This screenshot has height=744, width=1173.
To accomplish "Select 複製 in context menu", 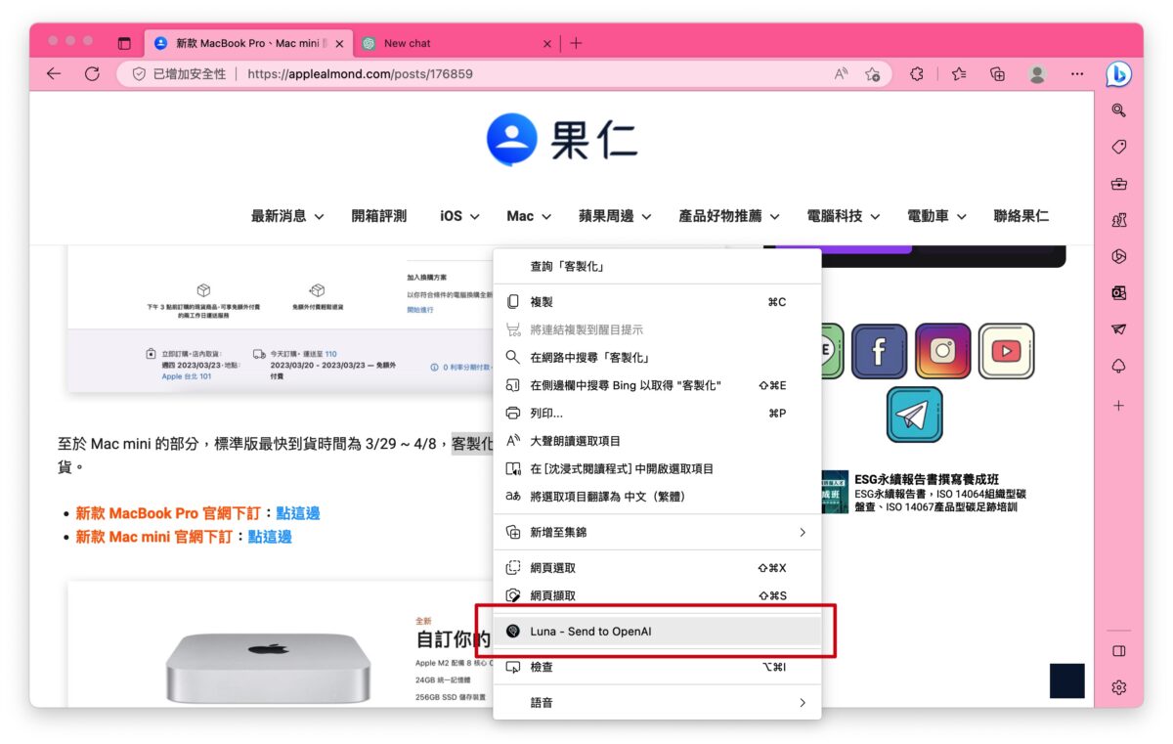I will (x=657, y=302).
